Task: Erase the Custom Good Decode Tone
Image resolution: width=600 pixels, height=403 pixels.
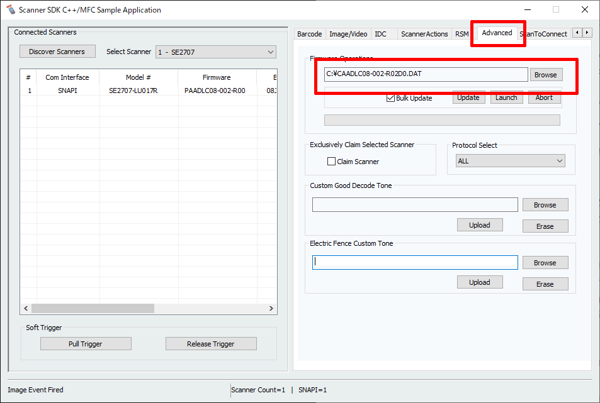Action: 545,226
